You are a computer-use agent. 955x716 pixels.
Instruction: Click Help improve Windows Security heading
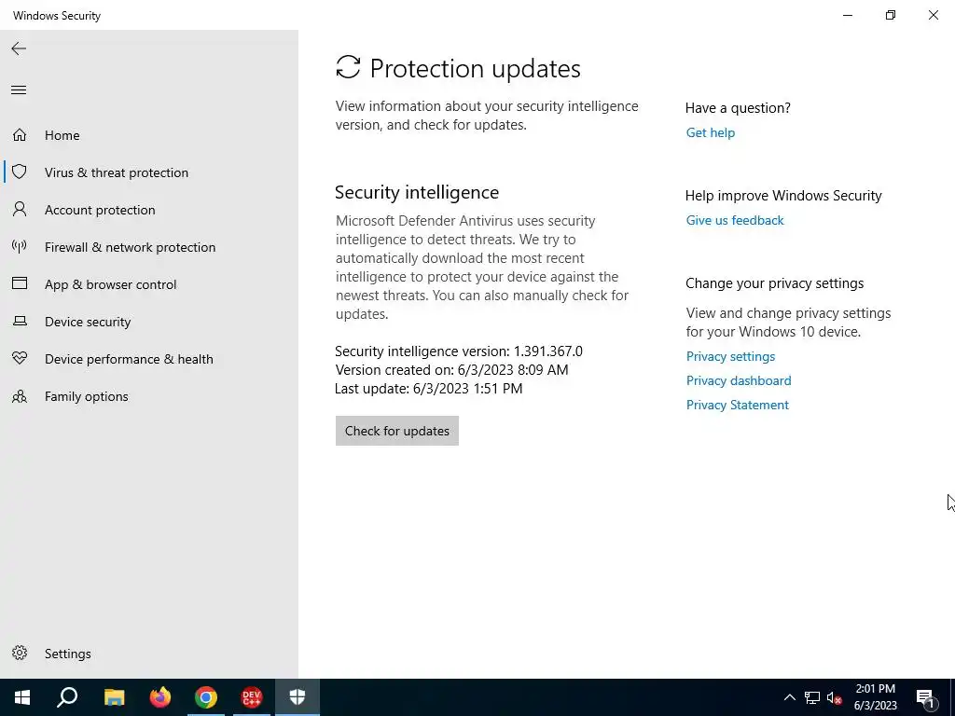click(783, 196)
